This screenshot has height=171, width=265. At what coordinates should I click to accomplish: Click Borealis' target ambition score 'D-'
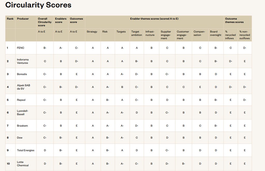[137, 74]
